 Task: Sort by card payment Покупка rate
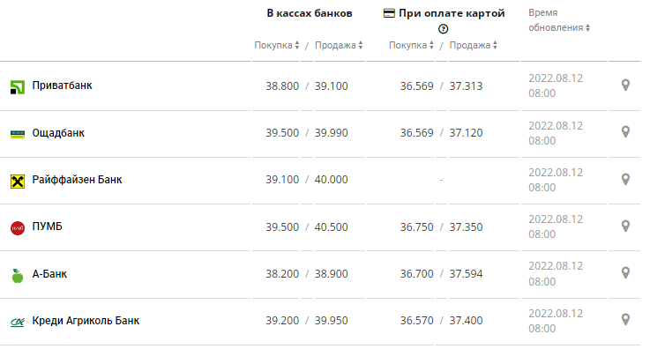pyautogui.click(x=411, y=45)
